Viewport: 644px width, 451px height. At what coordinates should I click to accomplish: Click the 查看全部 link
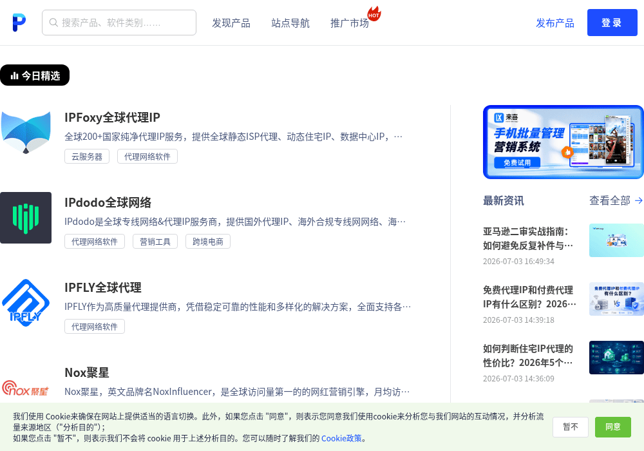tap(609, 200)
